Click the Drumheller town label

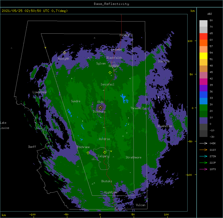(x=165, y=126)
